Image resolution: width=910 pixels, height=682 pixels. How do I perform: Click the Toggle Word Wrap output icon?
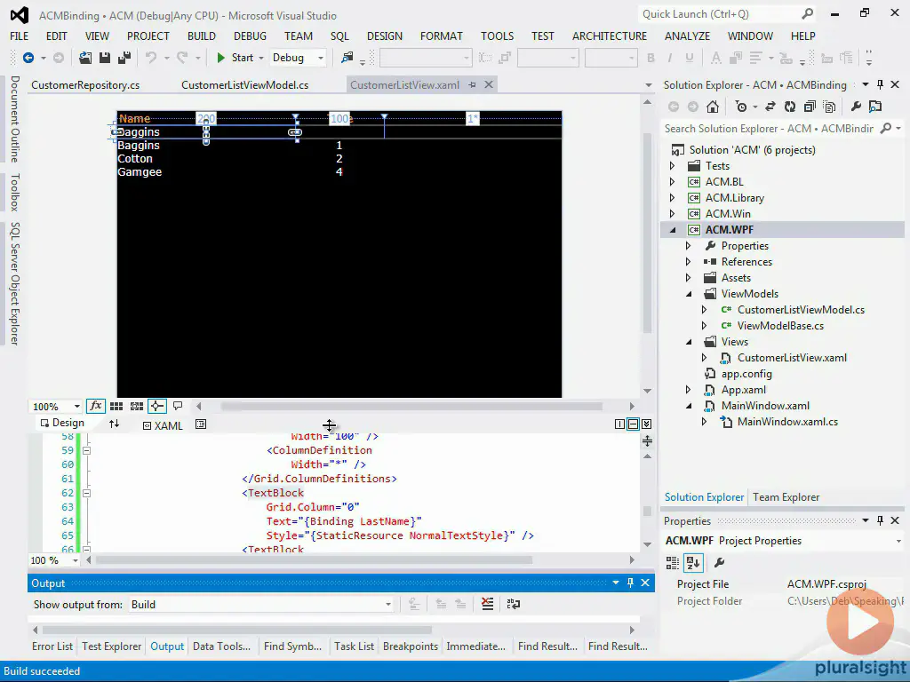tap(514, 604)
